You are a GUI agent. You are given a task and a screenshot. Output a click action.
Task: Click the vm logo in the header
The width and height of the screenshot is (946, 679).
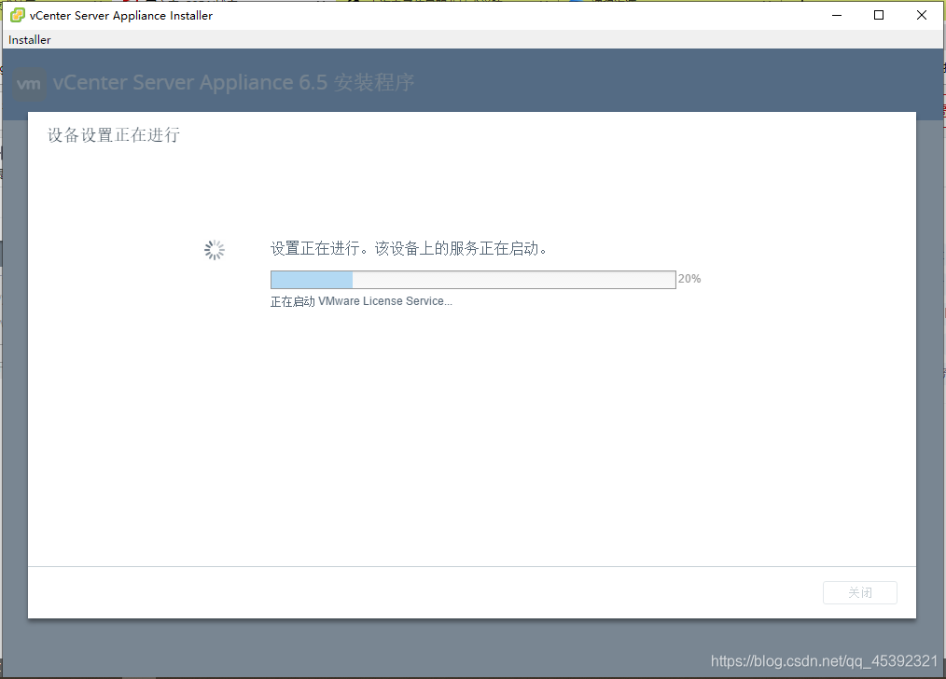[29, 84]
